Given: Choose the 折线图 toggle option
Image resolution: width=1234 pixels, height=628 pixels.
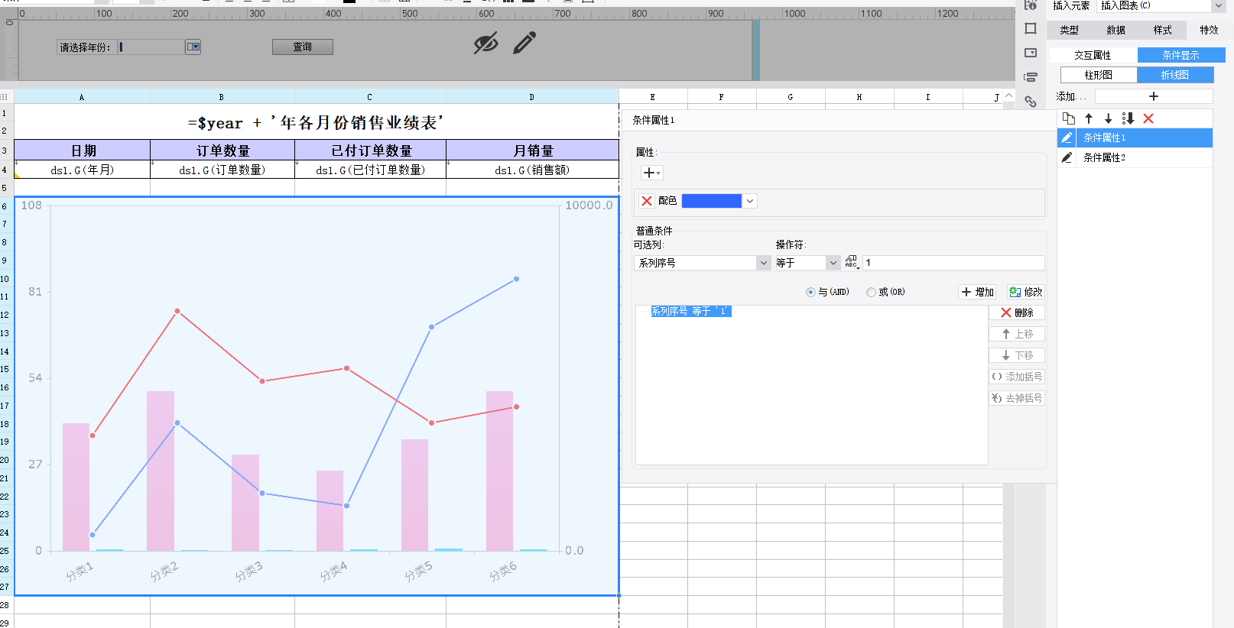Looking at the screenshot, I should pos(1175,75).
